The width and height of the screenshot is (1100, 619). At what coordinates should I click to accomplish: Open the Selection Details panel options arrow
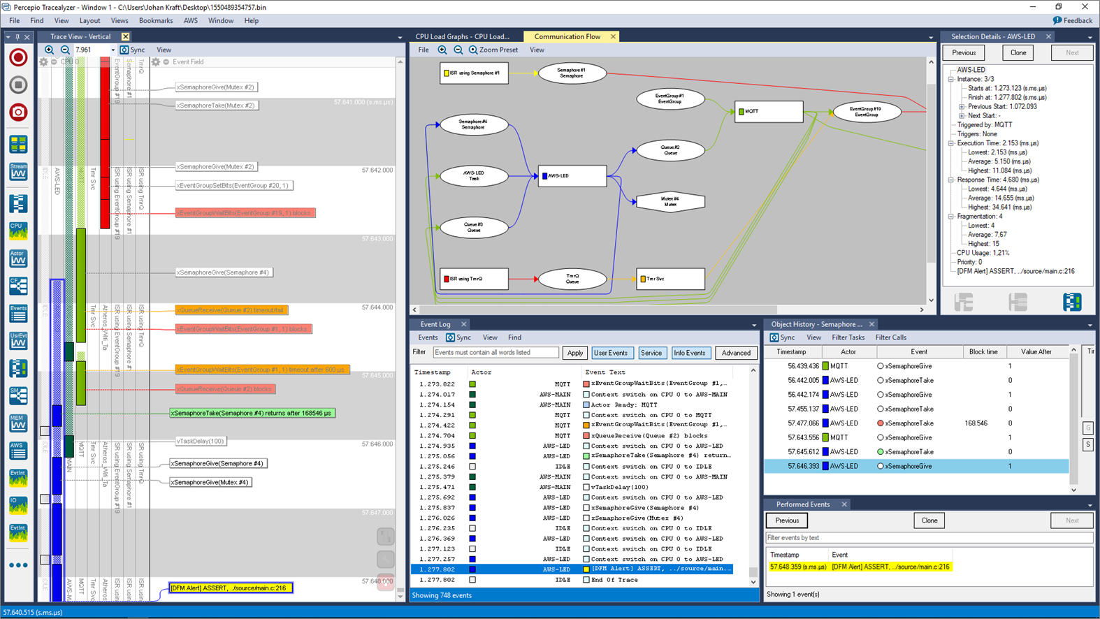coord(1090,38)
